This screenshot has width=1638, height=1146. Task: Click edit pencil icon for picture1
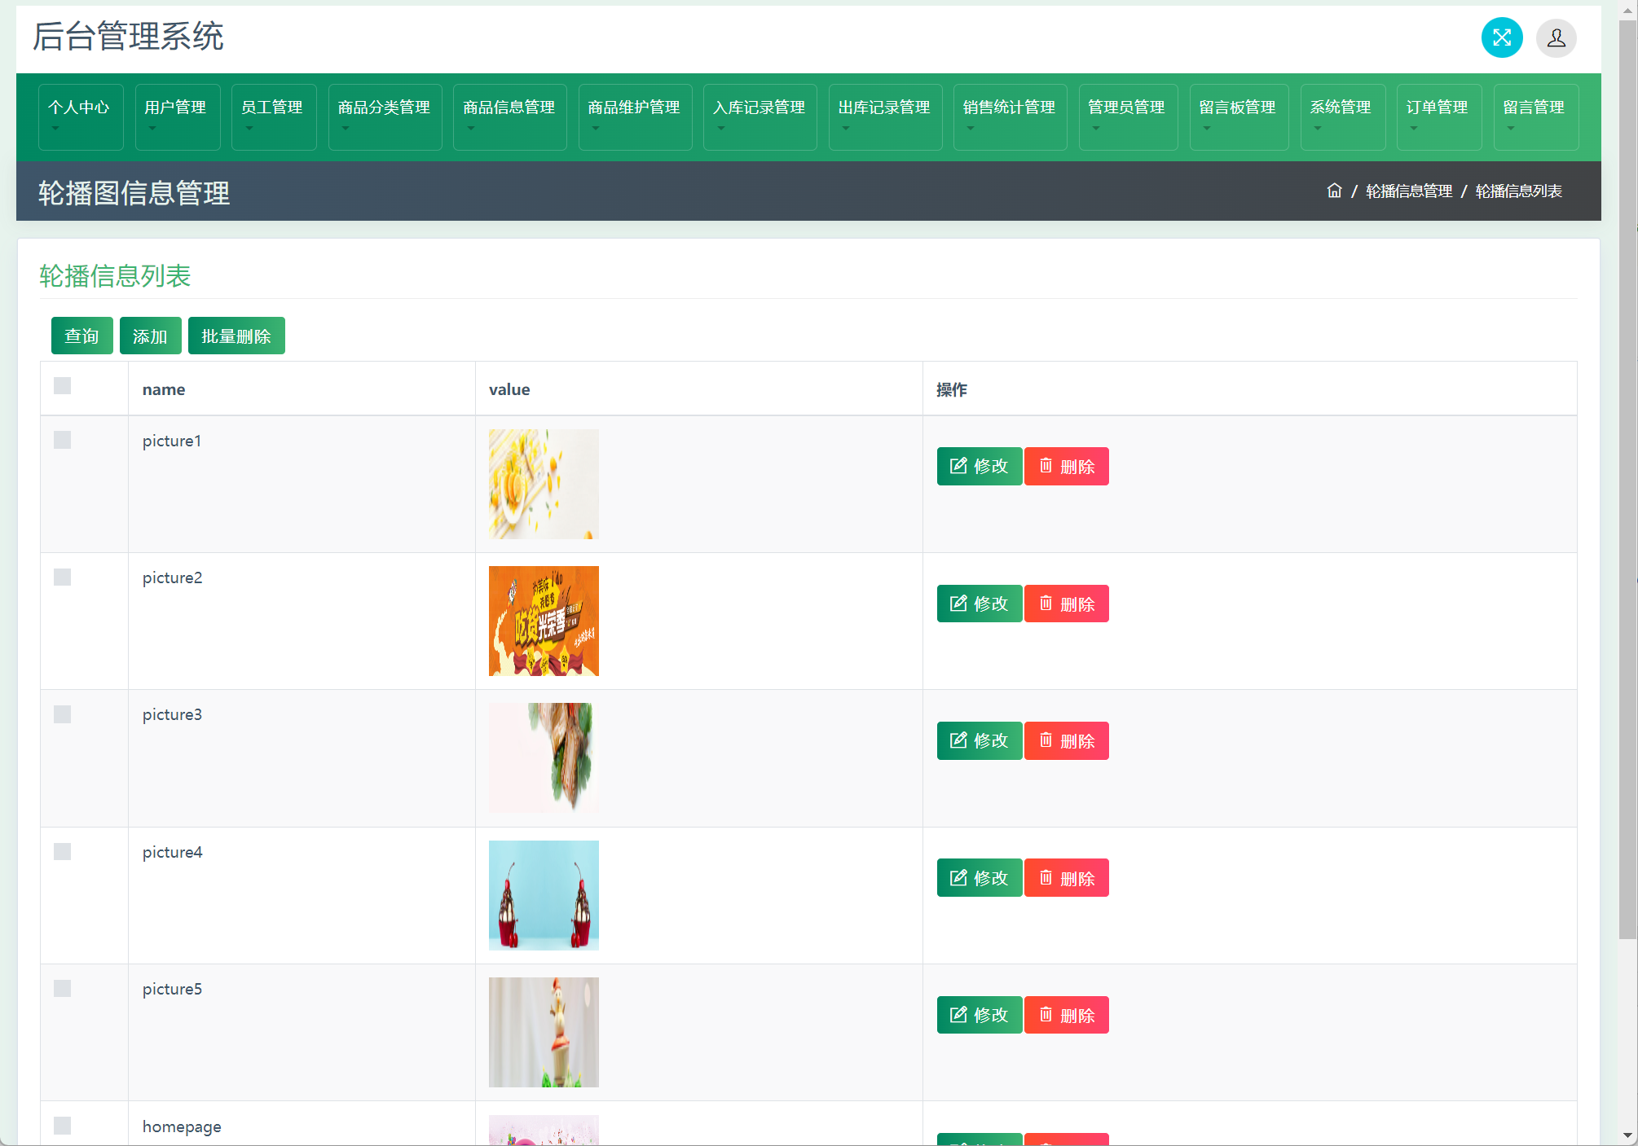coord(958,466)
